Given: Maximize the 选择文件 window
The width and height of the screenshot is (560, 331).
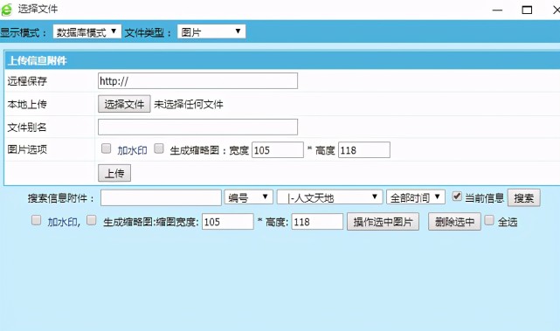Looking at the screenshot, I should click(527, 10).
